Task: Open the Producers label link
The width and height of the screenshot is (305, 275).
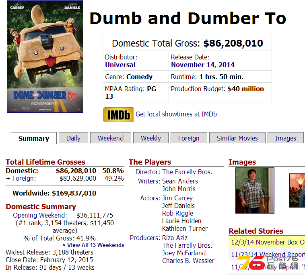Action: 145,238
